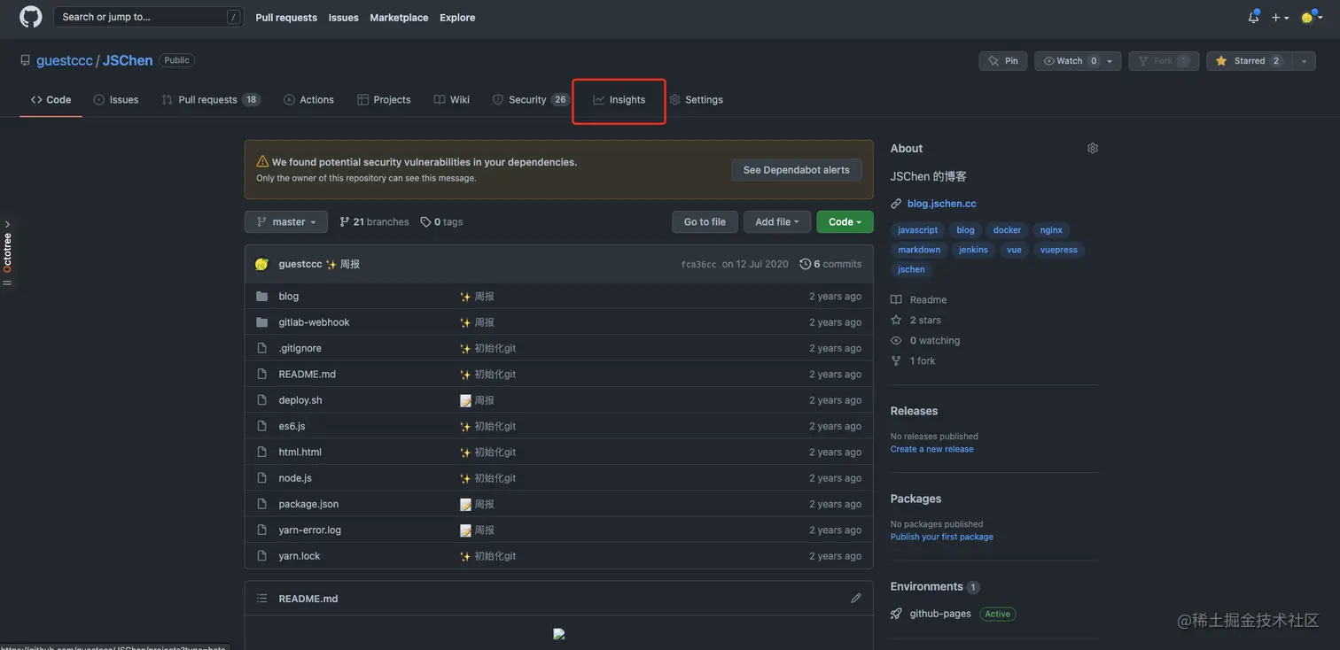
Task: Open the user avatar menu
Action: (1312, 17)
